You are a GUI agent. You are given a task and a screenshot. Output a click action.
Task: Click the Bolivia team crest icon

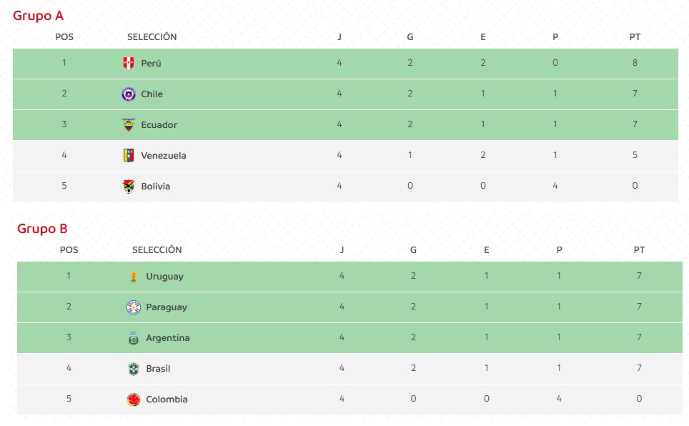[x=129, y=186]
